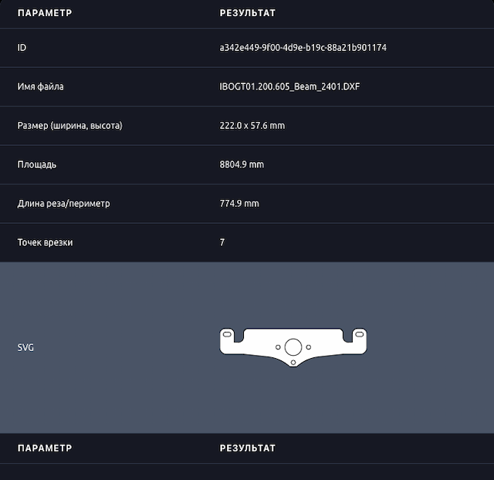Click the Длина реза/периметр label
Viewport: 494px width, 480px height.
point(63,204)
